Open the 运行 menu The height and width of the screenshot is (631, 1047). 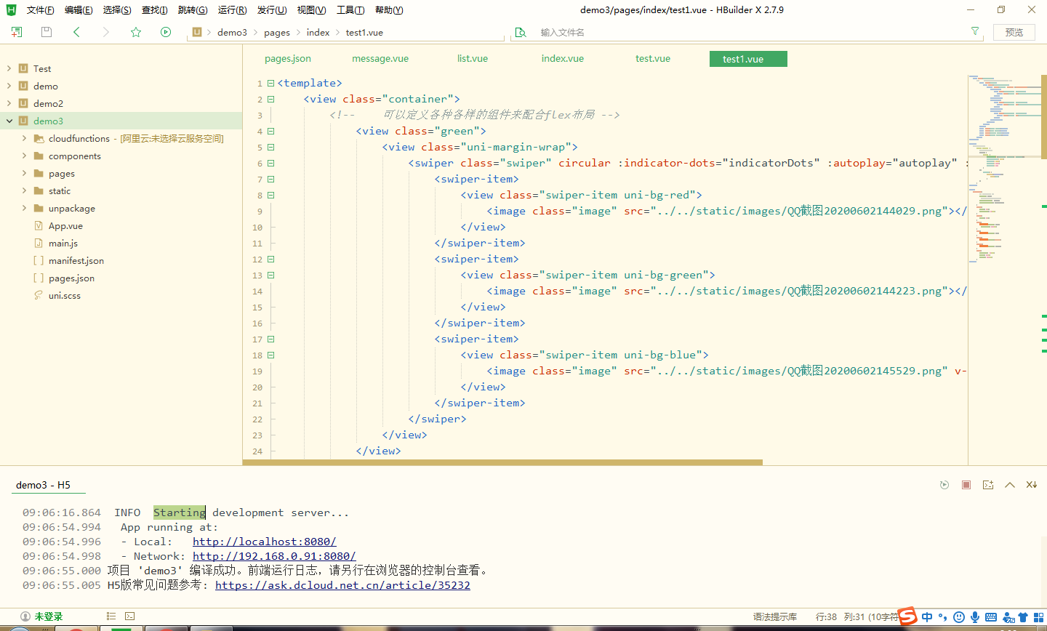point(231,9)
